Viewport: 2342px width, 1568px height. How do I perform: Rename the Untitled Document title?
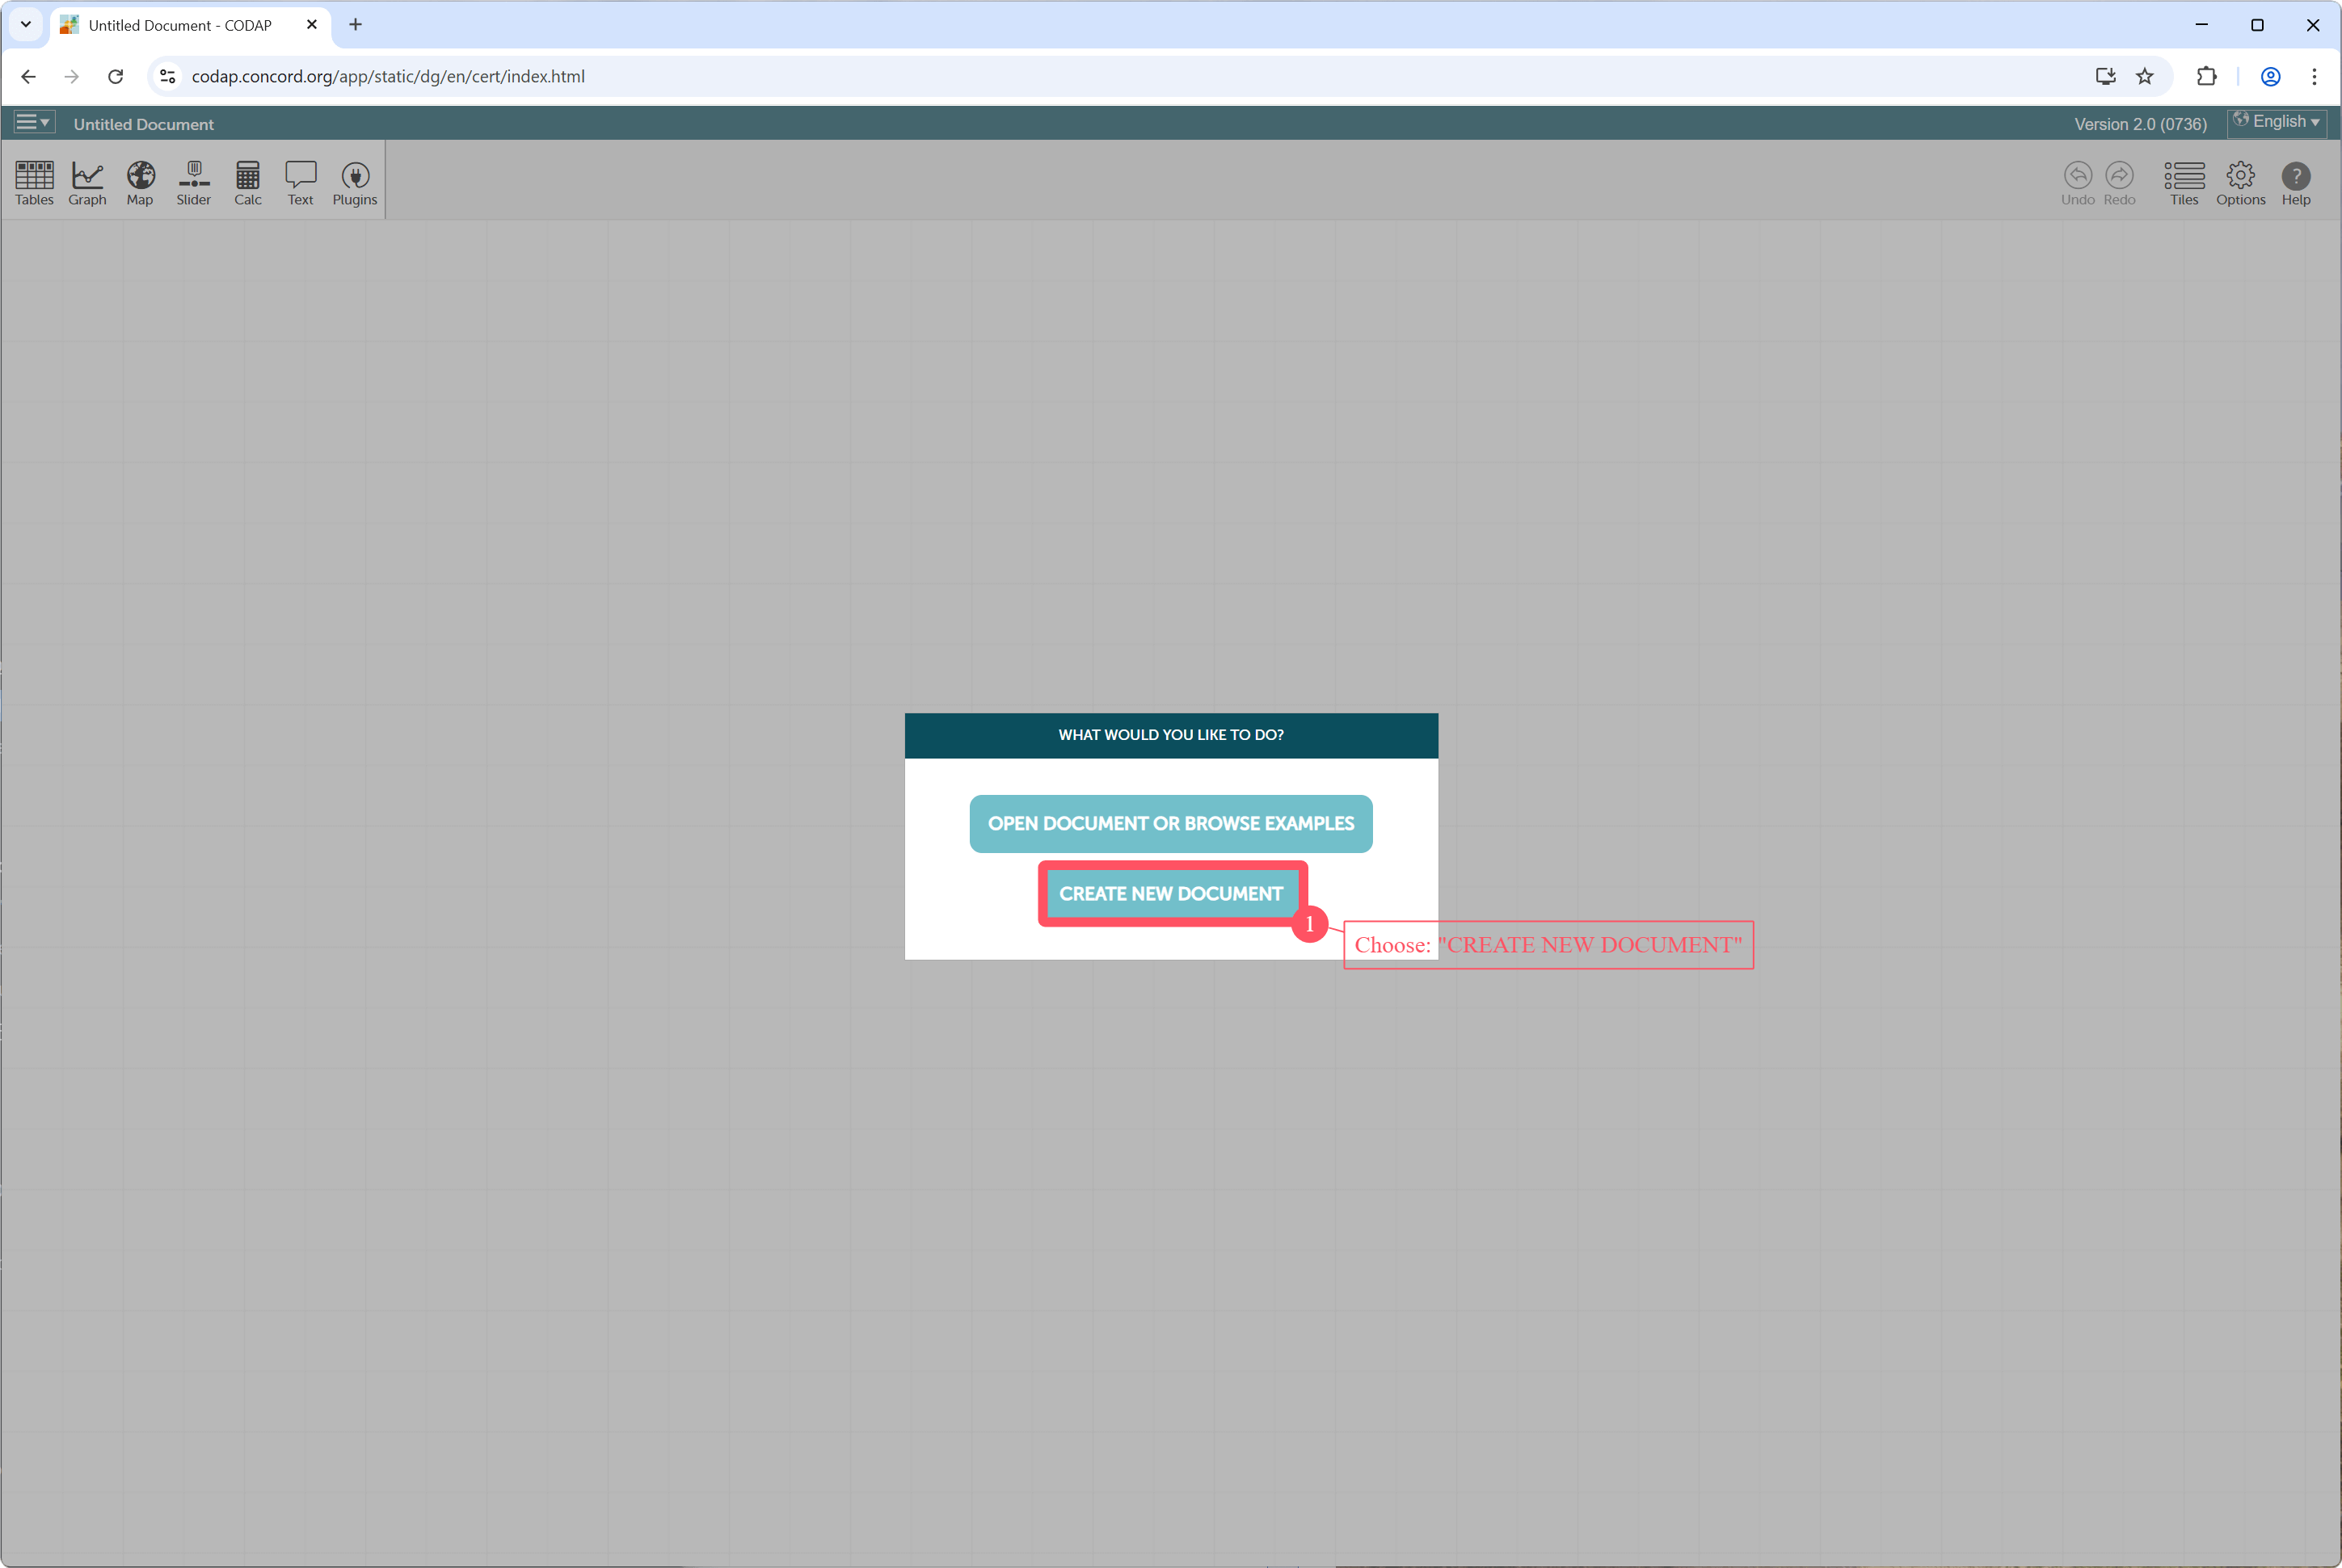[x=143, y=124]
